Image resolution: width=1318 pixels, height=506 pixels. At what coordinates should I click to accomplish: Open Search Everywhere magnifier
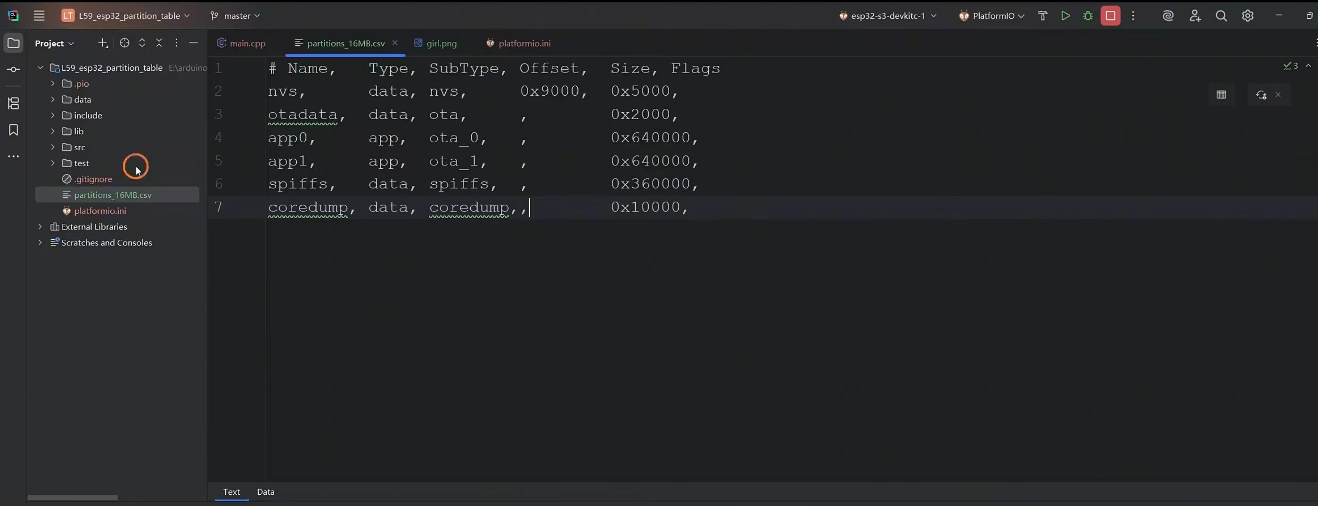[1221, 16]
